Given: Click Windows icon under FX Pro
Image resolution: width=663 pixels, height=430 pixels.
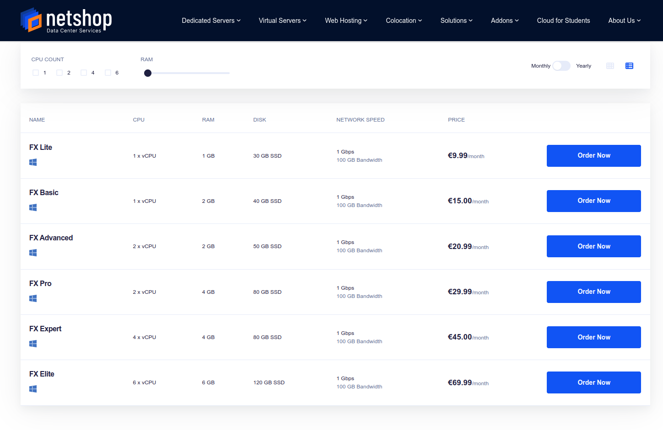Looking at the screenshot, I should click(33, 298).
